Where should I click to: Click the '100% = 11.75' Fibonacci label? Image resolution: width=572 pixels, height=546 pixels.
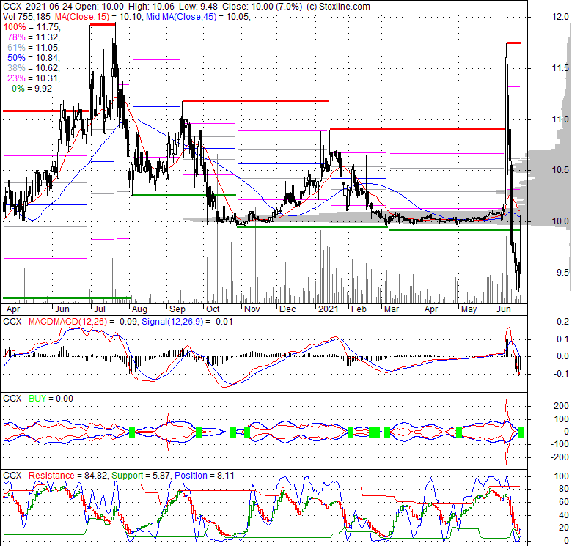click(32, 27)
